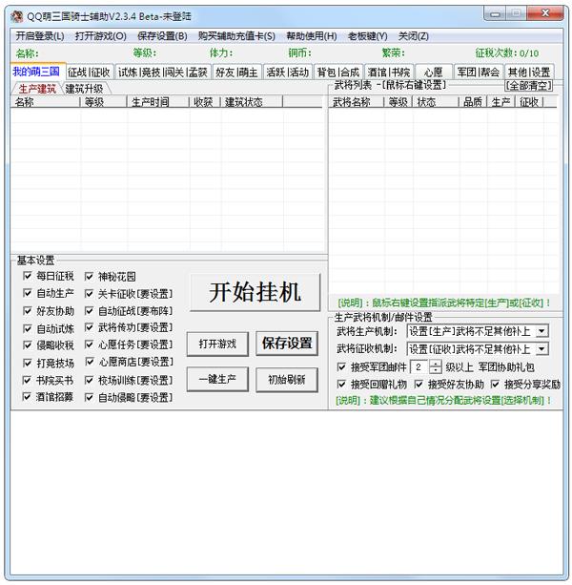Screen dimensions: 572x585
Task: Toggle the 自动侵略[要设置] checkbox
Action: click(x=89, y=397)
